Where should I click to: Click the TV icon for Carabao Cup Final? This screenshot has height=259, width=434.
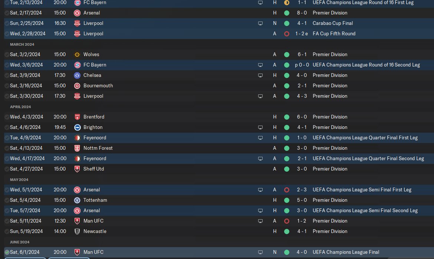point(260,23)
